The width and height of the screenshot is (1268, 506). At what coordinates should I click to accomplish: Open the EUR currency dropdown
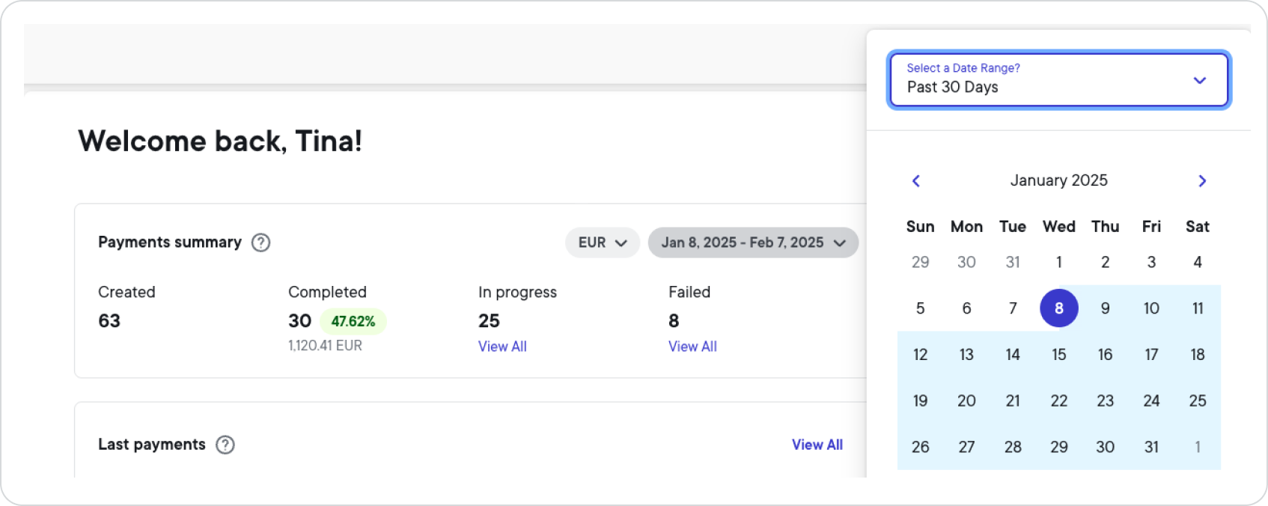pos(602,243)
